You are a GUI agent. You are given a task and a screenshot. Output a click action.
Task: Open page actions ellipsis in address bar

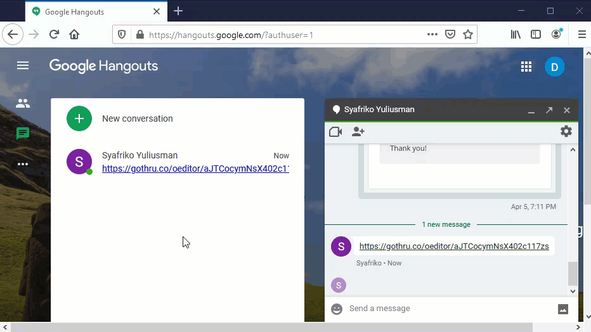click(x=432, y=35)
